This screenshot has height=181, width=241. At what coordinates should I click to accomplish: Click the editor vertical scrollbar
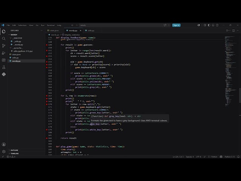click(240, 95)
